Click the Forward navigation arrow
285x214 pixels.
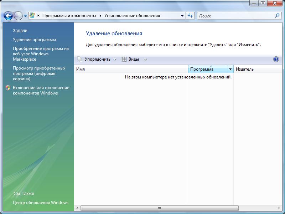pyautogui.click(x=17, y=16)
